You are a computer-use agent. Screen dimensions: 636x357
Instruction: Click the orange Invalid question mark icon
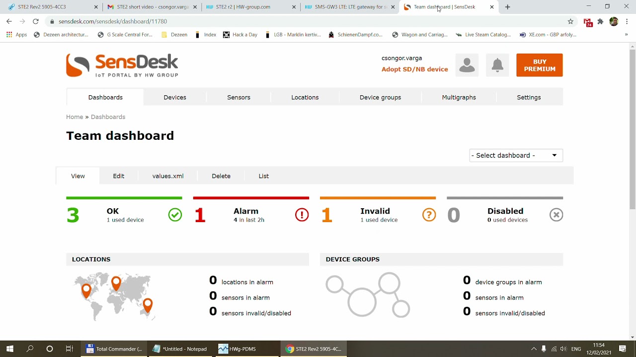[x=429, y=215]
